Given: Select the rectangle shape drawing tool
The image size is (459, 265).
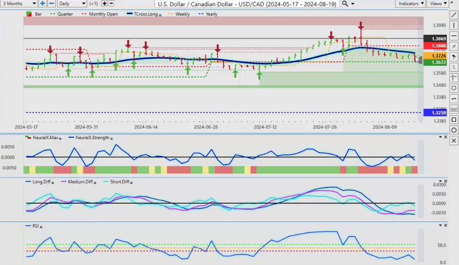Looking at the screenshot, I should (454, 120).
